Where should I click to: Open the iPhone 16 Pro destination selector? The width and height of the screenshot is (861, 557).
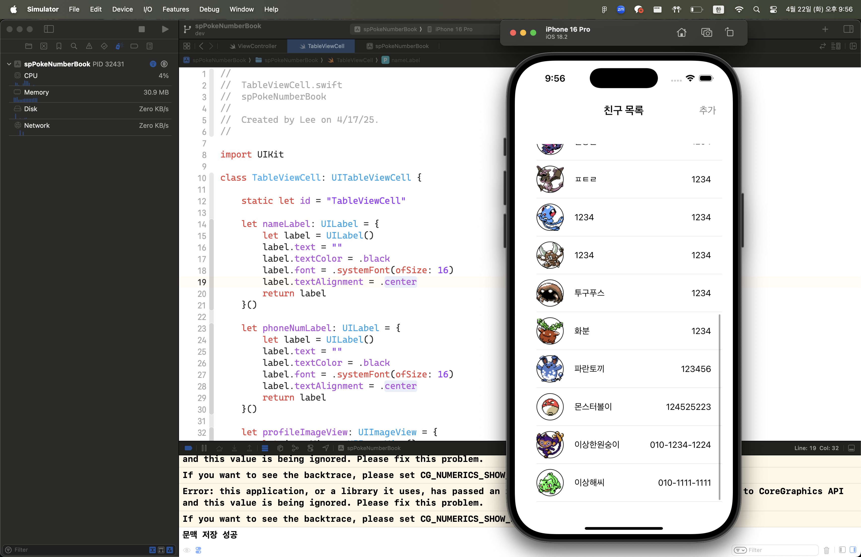pyautogui.click(x=454, y=29)
